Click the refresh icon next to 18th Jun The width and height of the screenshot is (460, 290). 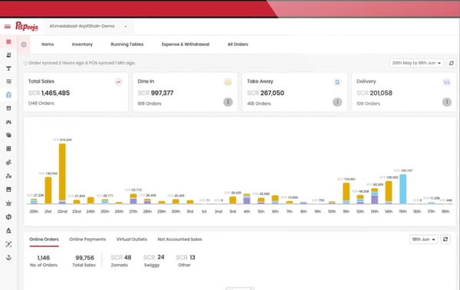click(x=445, y=239)
